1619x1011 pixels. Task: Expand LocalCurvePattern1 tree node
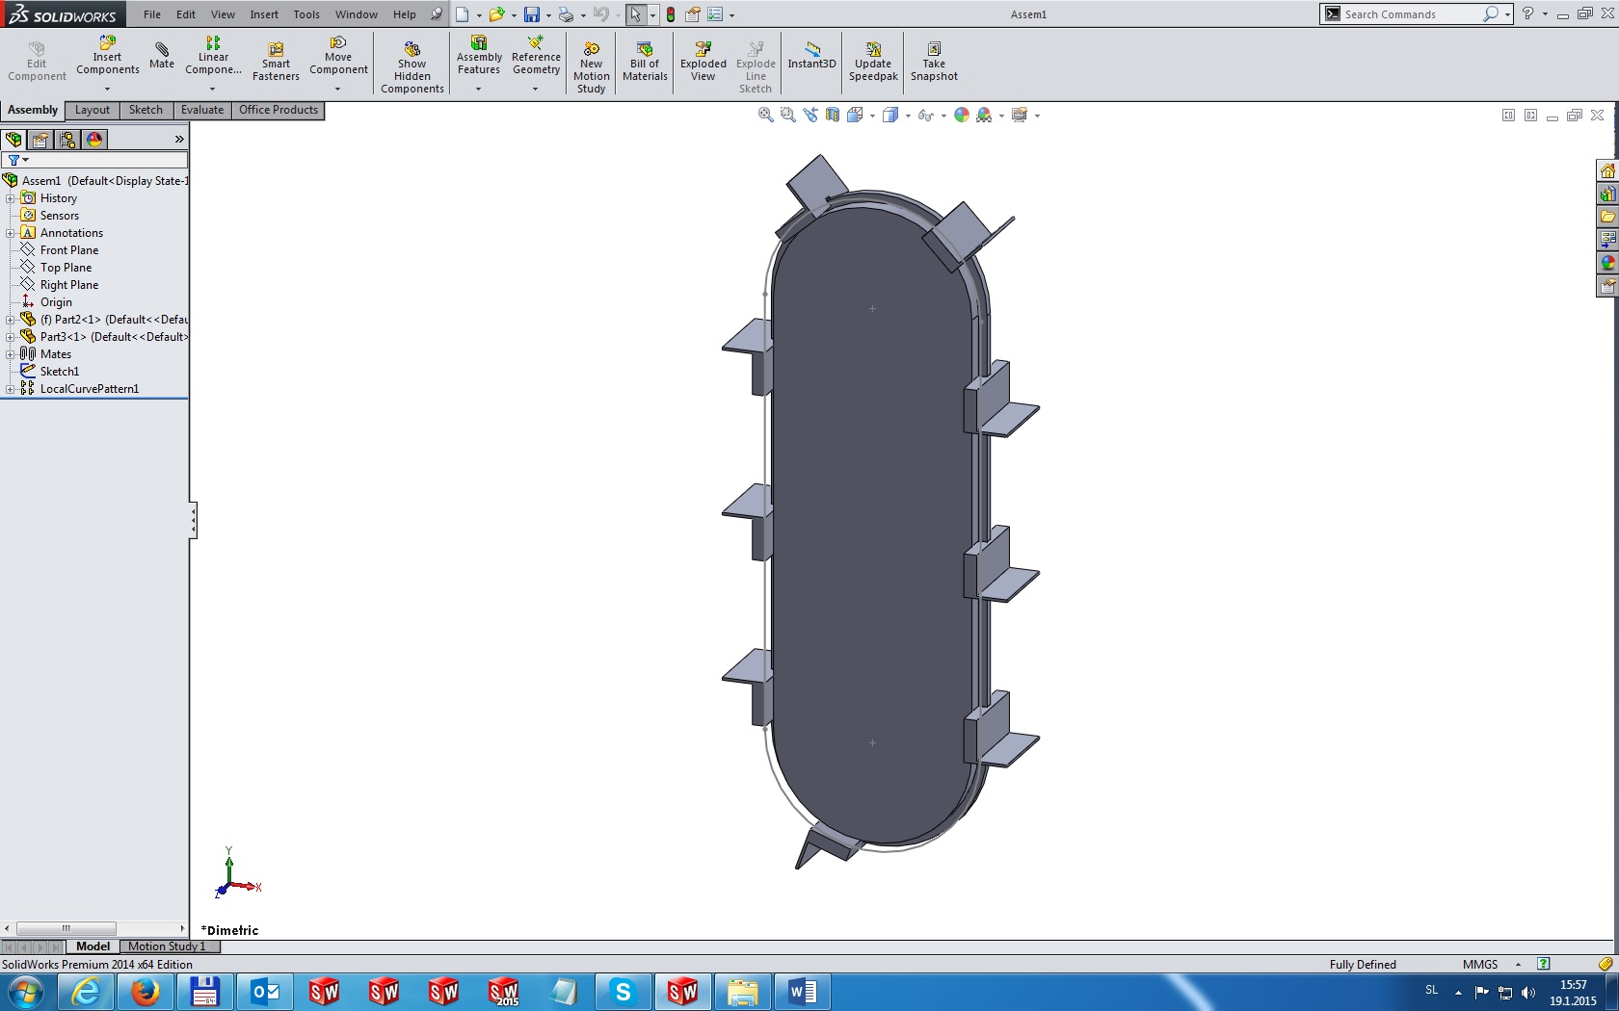pyautogui.click(x=11, y=389)
